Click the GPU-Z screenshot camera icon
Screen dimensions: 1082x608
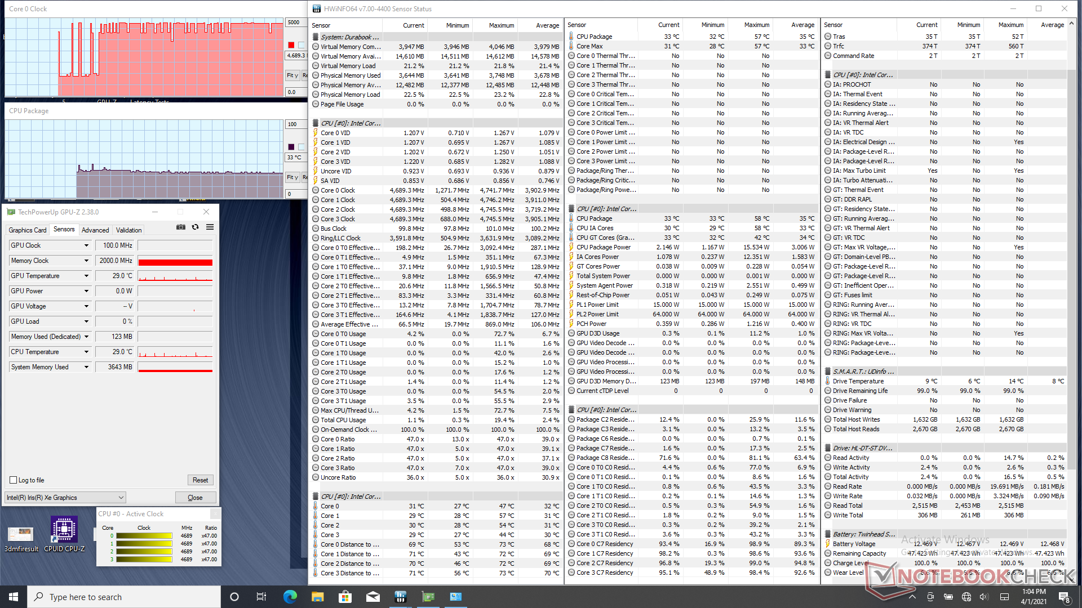pyautogui.click(x=180, y=227)
